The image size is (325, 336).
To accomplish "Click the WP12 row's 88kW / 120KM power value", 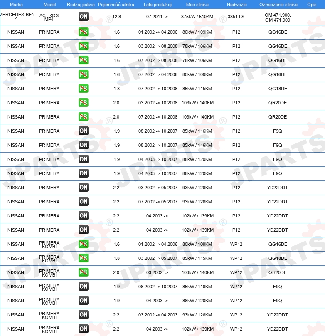I will coord(197,301).
